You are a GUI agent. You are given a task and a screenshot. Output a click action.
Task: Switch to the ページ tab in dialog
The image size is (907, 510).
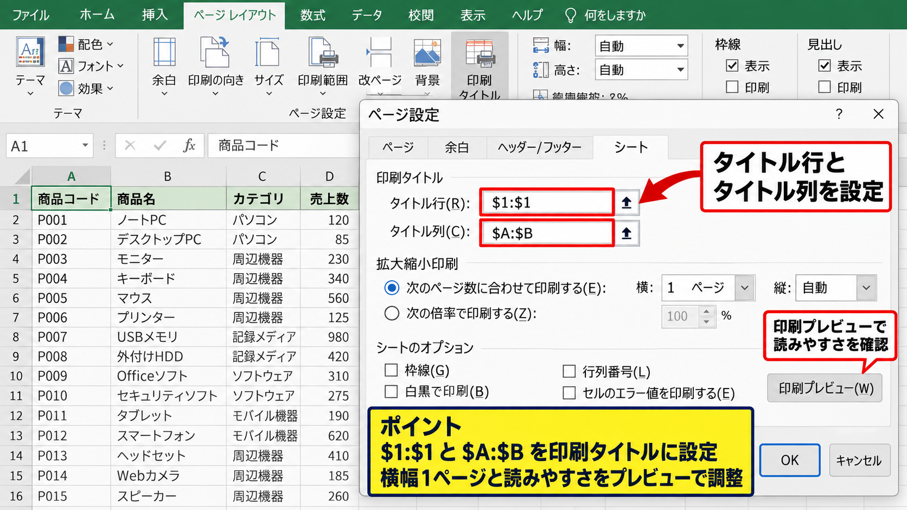click(398, 147)
